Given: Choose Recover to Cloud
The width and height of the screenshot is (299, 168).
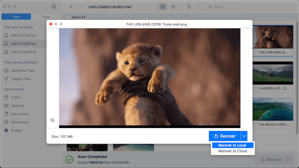Looking at the screenshot, I should click(232, 151).
